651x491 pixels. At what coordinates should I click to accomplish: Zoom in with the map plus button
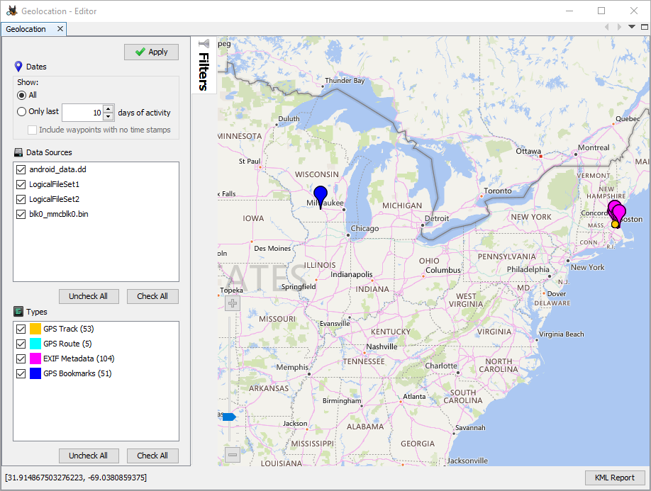[x=233, y=303]
